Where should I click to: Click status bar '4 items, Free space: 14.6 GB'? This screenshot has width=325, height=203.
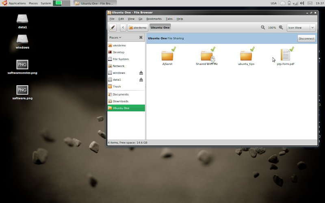pyautogui.click(x=128, y=143)
